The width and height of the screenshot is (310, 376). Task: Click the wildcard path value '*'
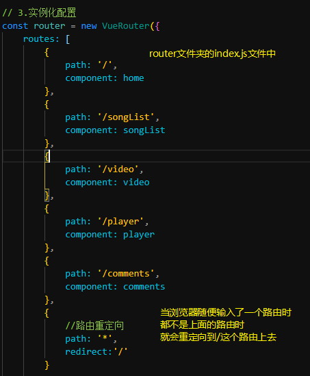tap(105, 338)
